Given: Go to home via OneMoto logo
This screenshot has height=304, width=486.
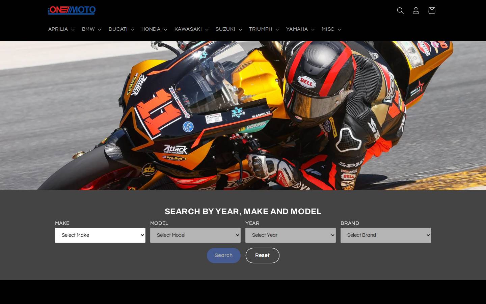Looking at the screenshot, I should point(72,10).
